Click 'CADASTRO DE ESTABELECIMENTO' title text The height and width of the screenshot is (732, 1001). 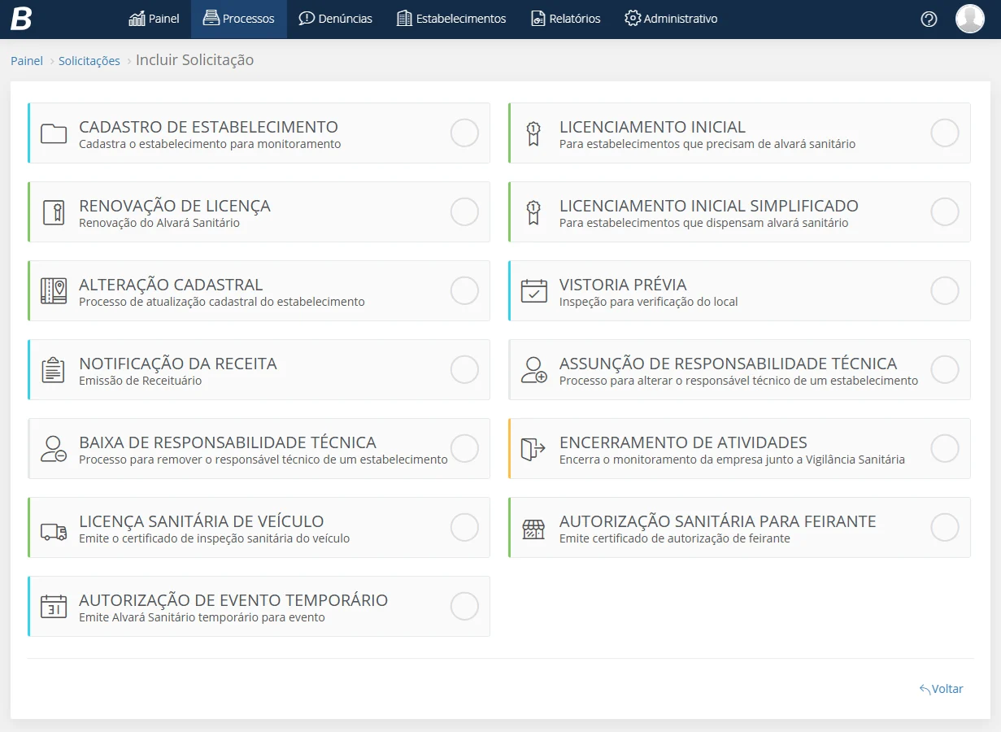pyautogui.click(x=208, y=127)
